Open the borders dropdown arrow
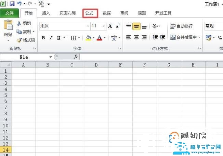This screenshot has height=156, width=223. click(x=79, y=38)
